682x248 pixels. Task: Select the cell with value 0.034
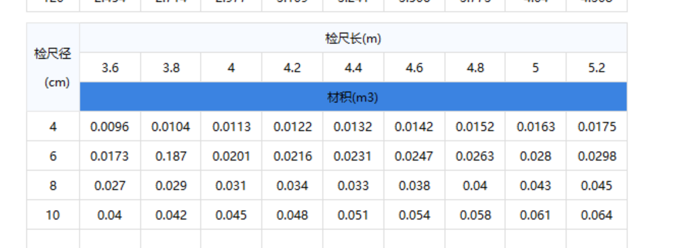click(x=292, y=186)
